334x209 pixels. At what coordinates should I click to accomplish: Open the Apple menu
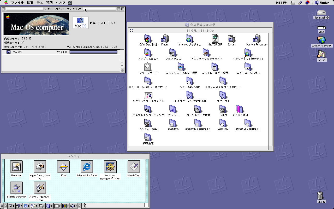pyautogui.click(x=6, y=3)
